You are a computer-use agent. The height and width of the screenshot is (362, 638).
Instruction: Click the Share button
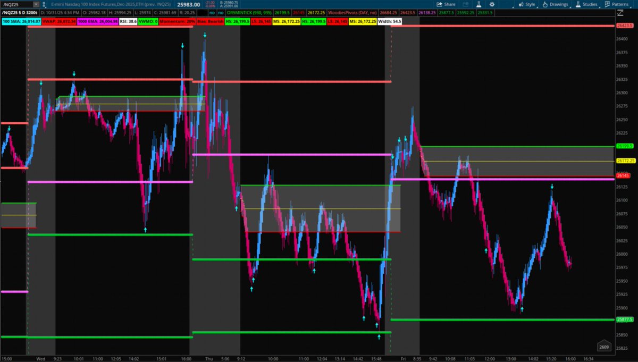(446, 4)
